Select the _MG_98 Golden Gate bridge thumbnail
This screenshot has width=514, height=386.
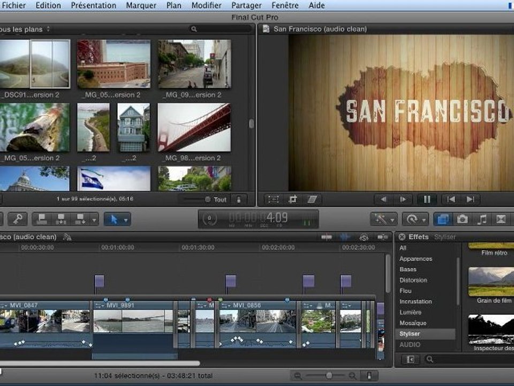pyautogui.click(x=194, y=128)
